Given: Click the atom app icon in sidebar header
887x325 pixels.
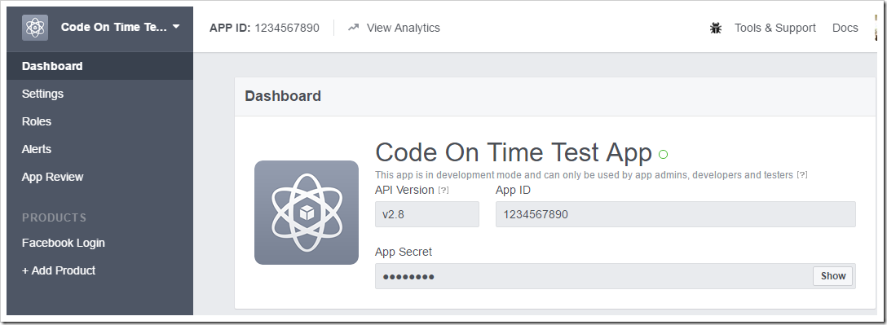Looking at the screenshot, I should (x=35, y=28).
